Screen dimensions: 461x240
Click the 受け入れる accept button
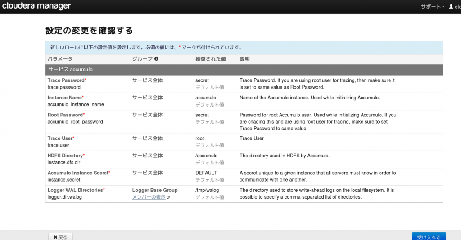click(x=429, y=236)
